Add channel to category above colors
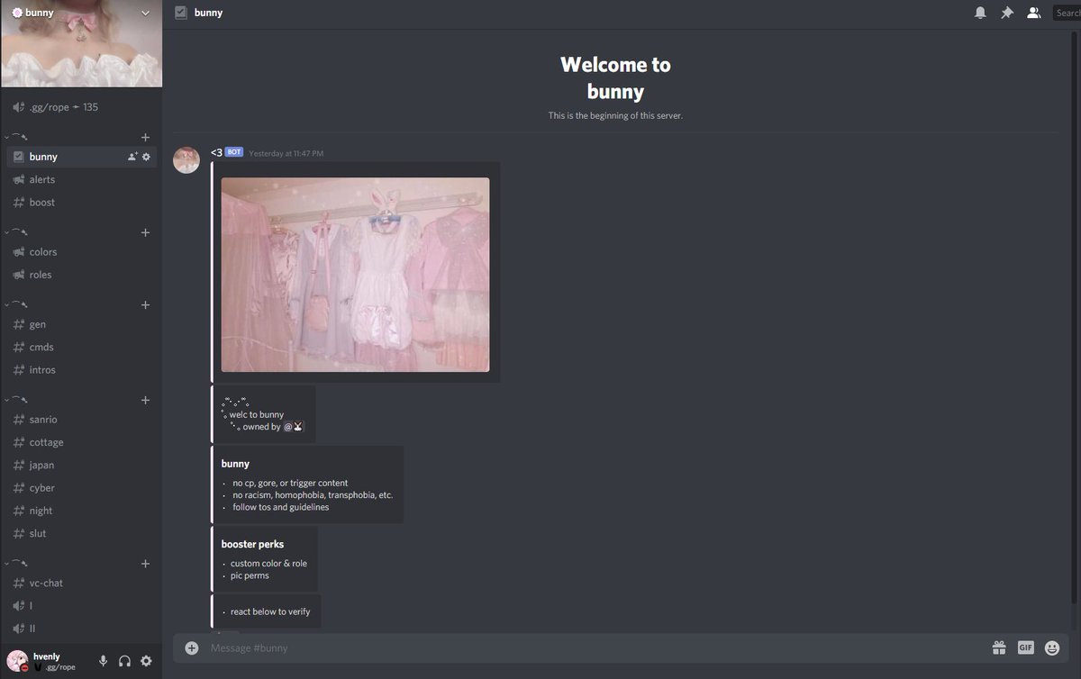 [145, 232]
